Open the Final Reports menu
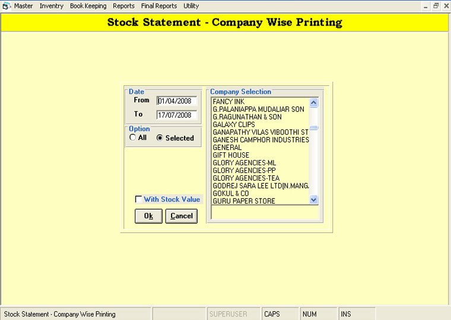The height and width of the screenshot is (320, 451). pyautogui.click(x=159, y=6)
